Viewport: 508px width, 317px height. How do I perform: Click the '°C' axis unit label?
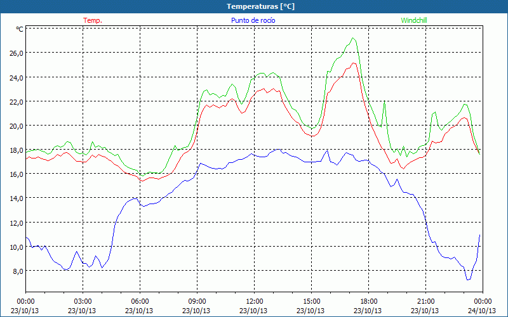pyautogui.click(x=20, y=29)
